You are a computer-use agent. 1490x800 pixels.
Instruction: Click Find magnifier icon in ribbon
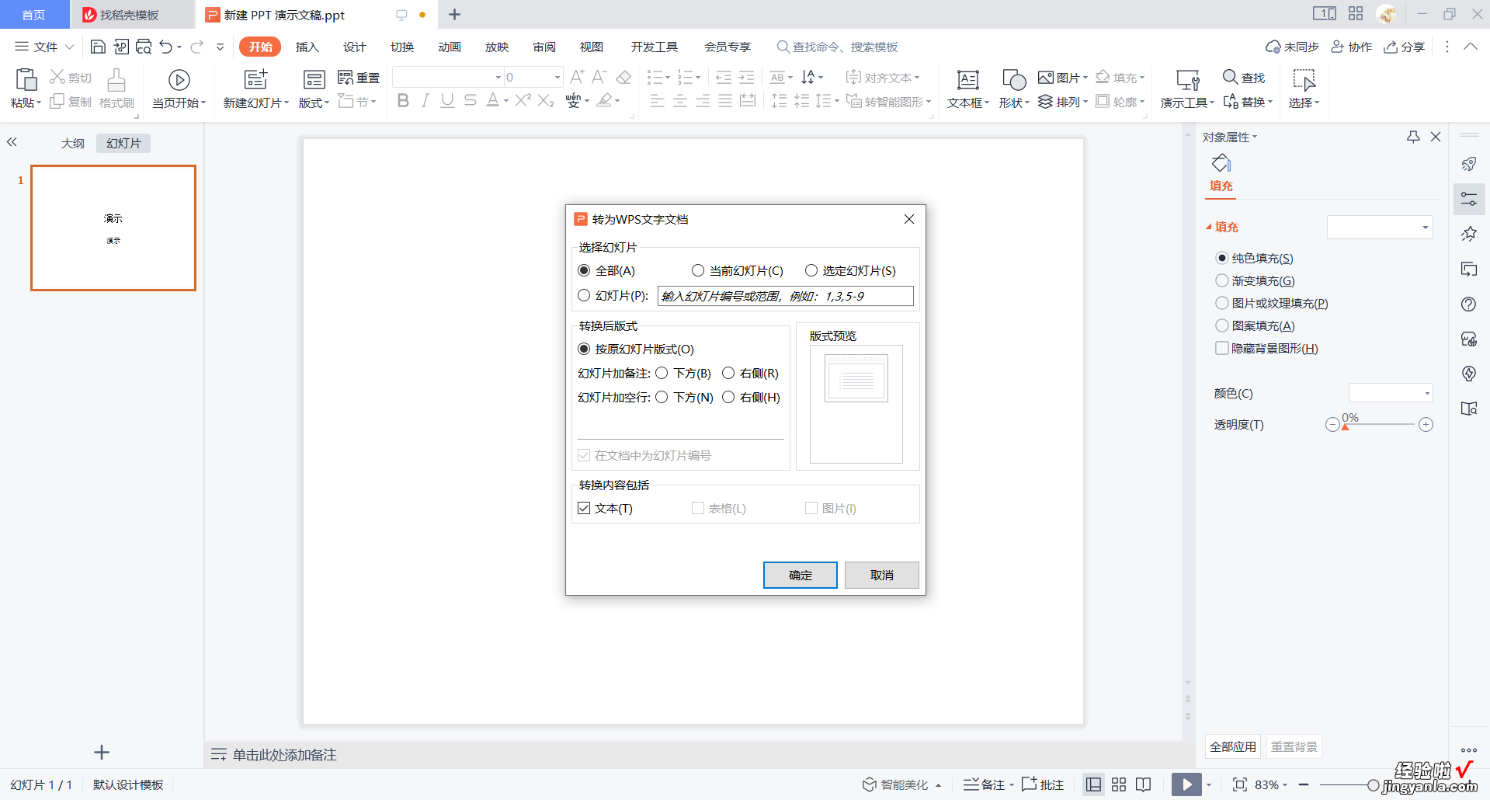[1230, 77]
